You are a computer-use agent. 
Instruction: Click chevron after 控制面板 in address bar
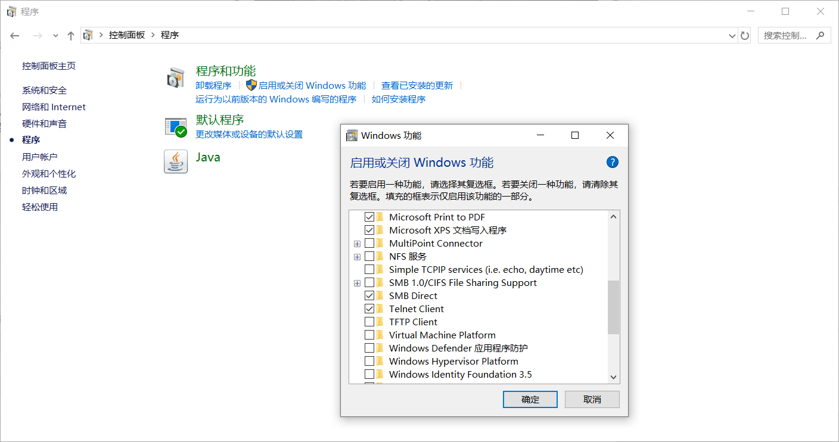(x=153, y=35)
